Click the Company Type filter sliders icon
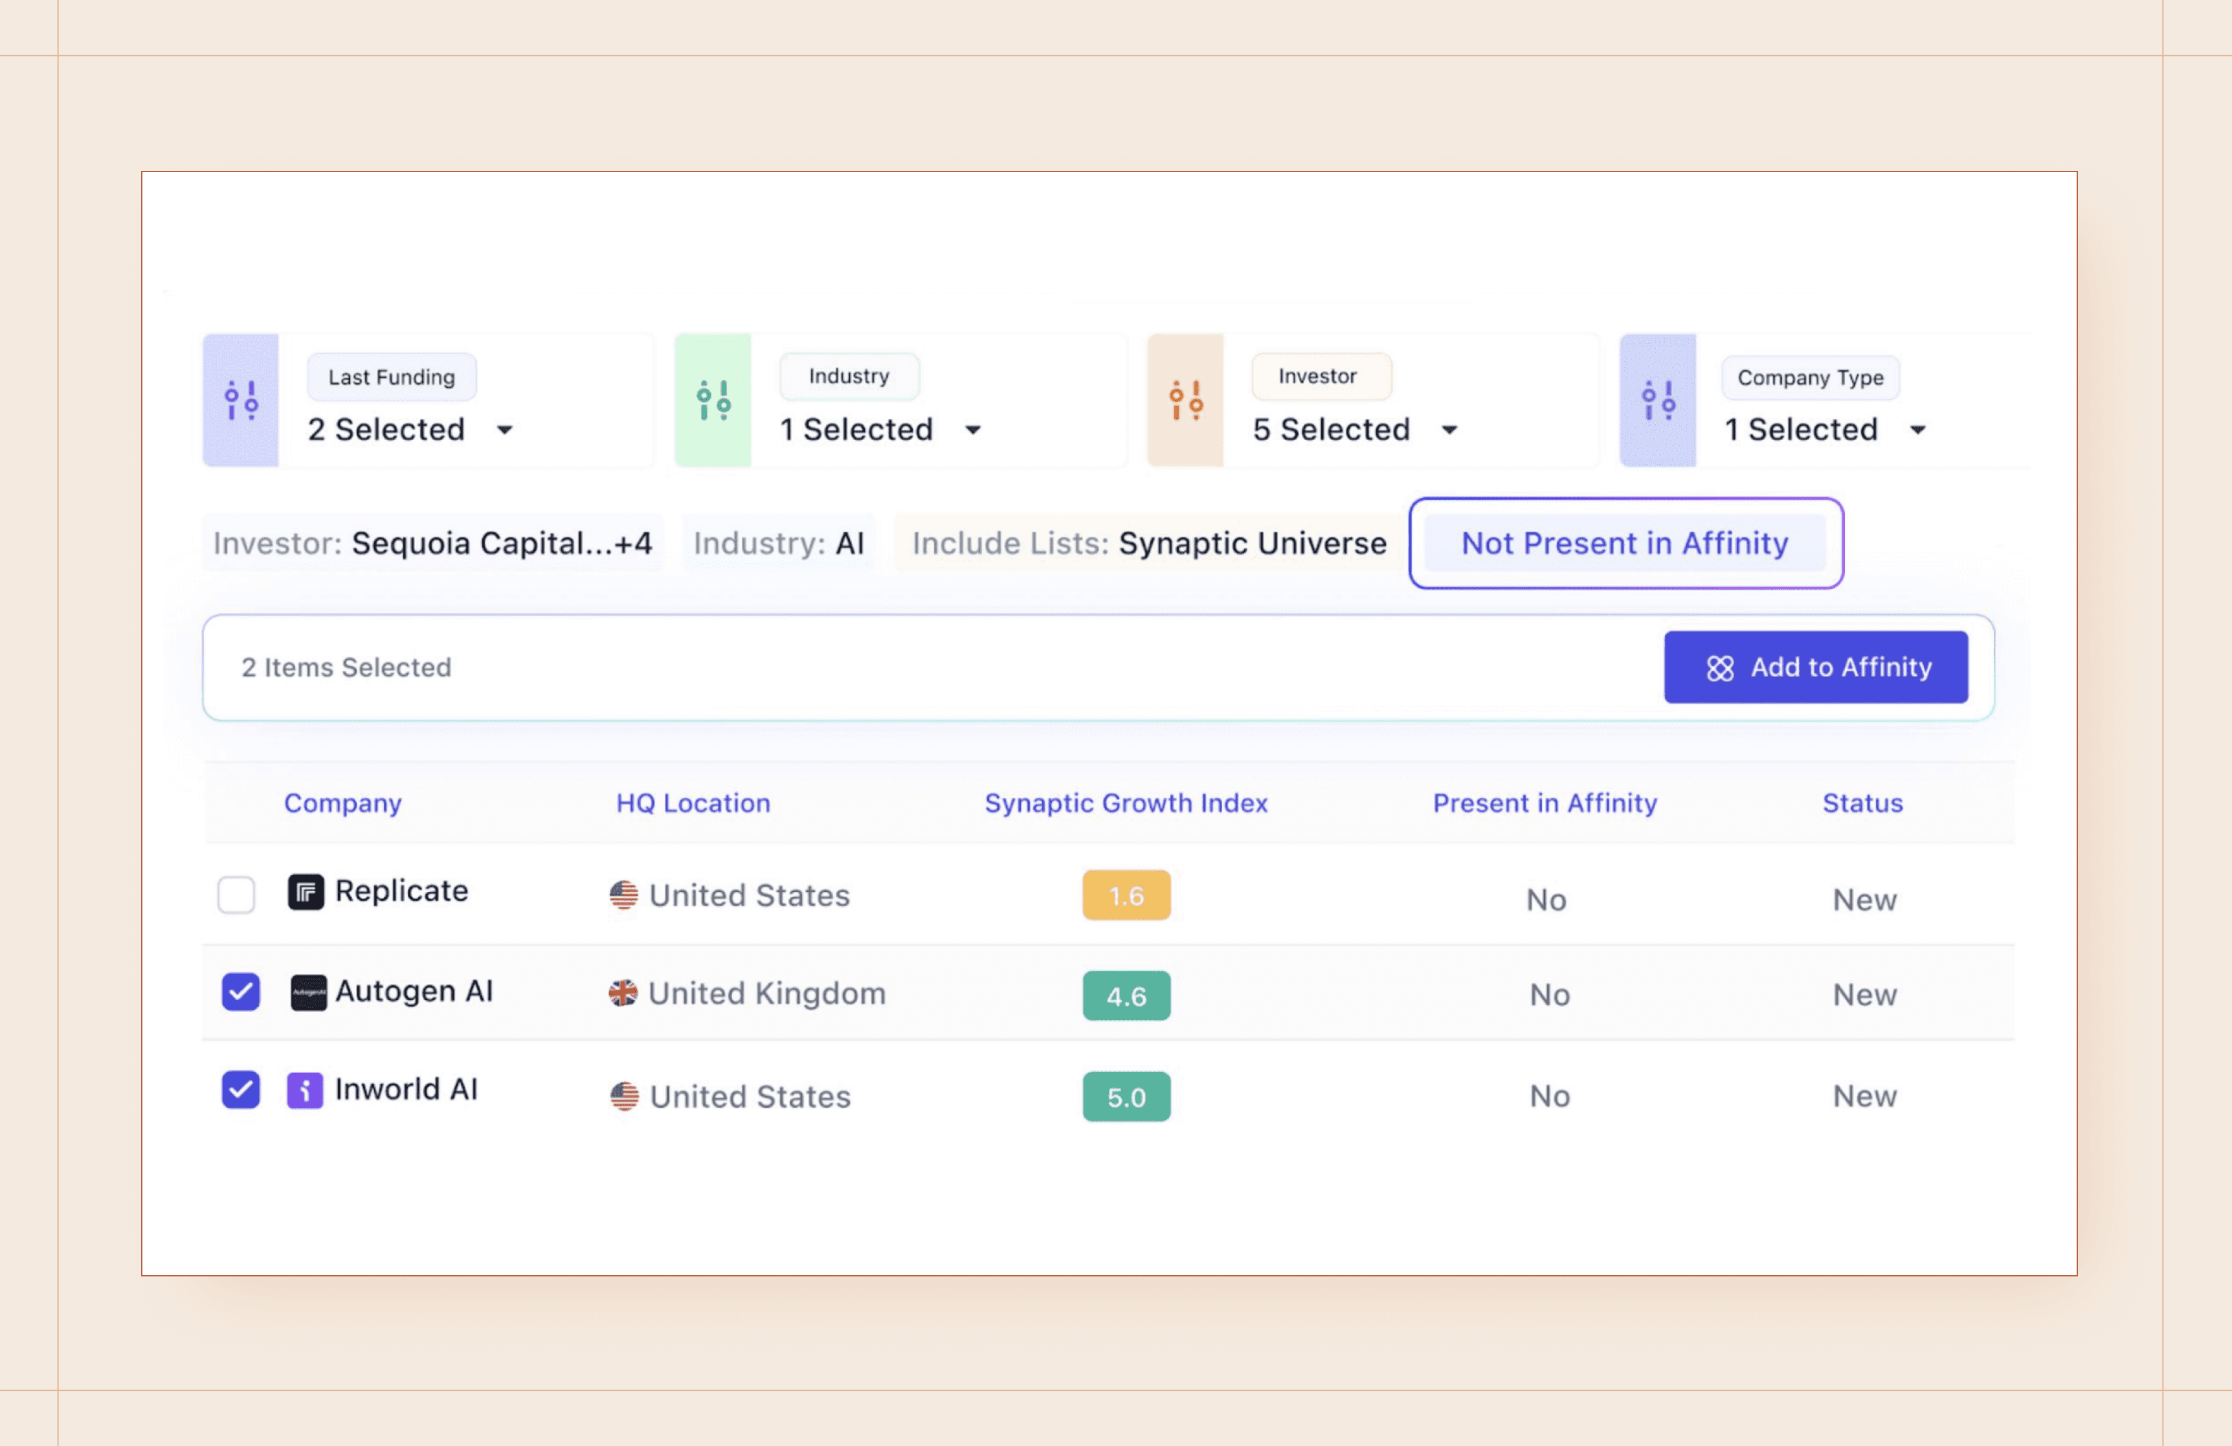 (1657, 401)
